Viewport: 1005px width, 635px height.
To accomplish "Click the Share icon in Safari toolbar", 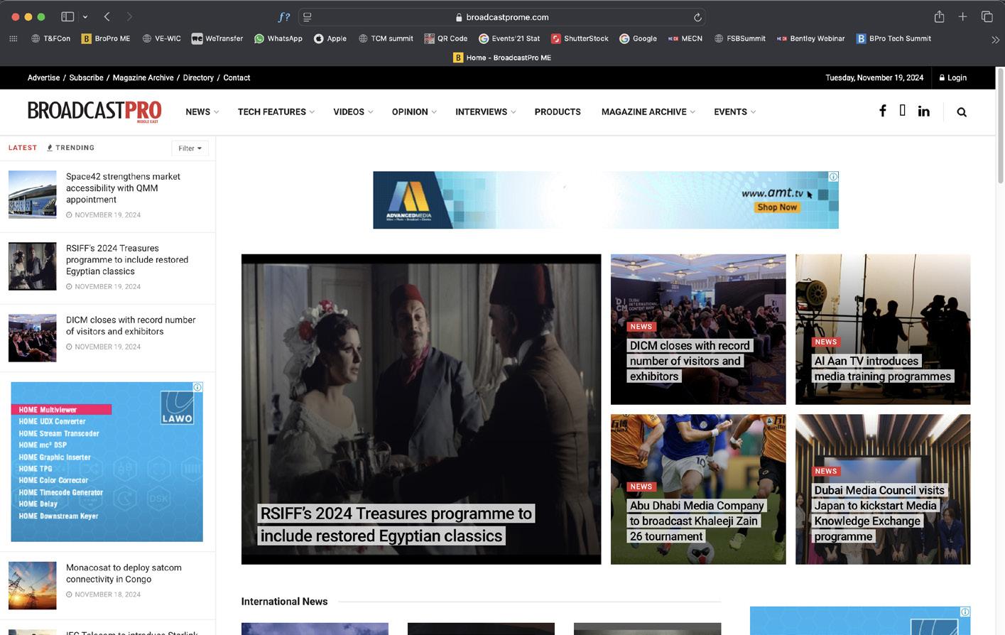I will (939, 16).
